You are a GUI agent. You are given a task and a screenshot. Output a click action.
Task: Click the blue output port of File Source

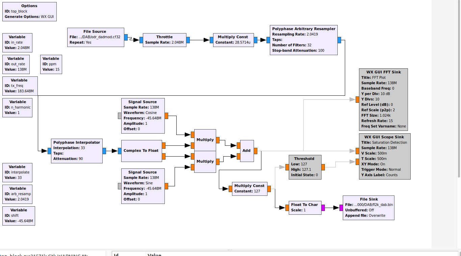126,37
